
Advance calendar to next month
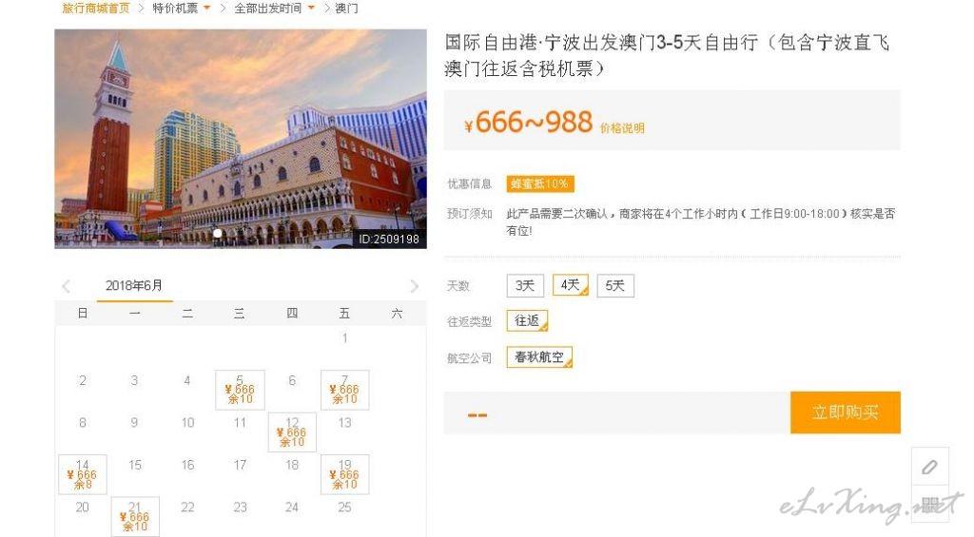(415, 286)
